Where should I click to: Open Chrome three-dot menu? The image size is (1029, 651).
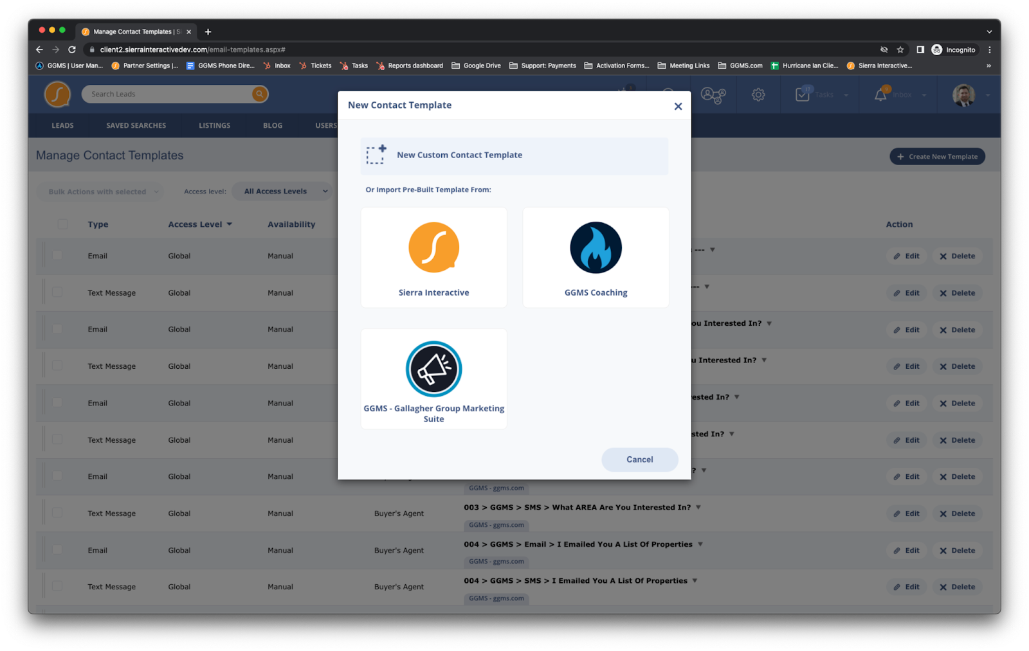(x=989, y=49)
